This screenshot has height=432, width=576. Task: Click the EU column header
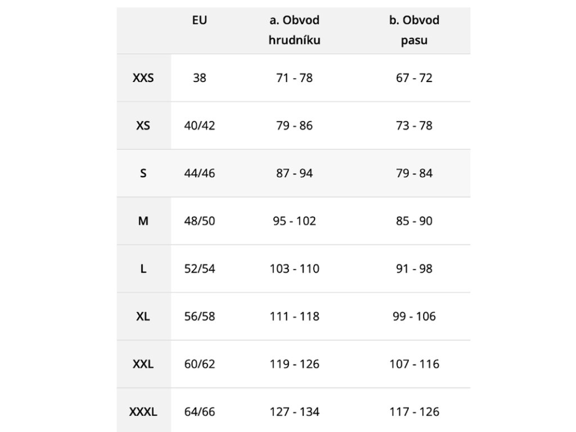point(199,21)
